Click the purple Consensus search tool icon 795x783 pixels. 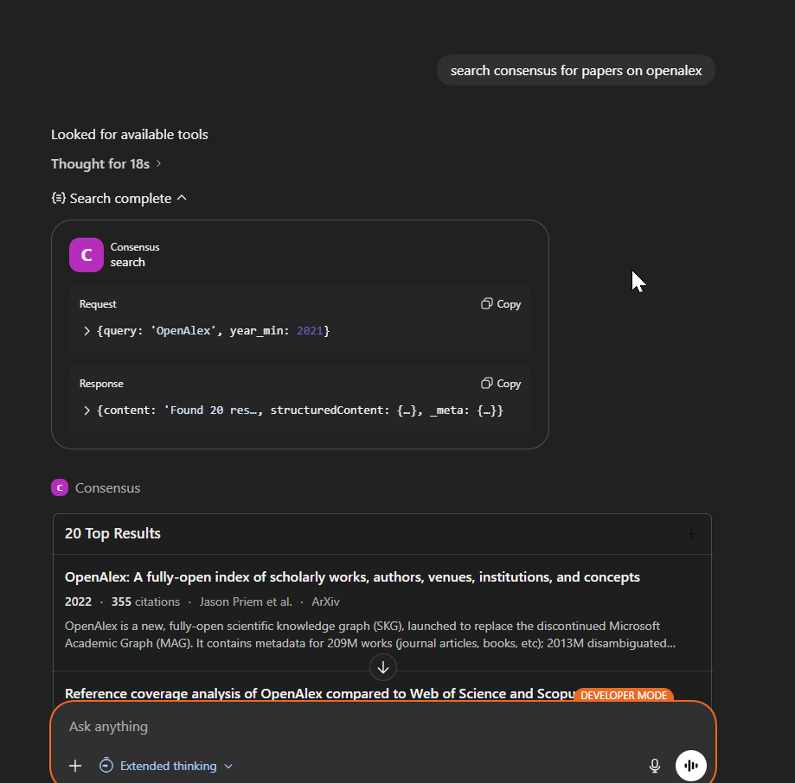click(x=87, y=255)
